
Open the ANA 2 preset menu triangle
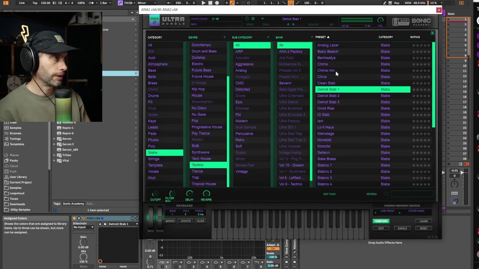262,19
